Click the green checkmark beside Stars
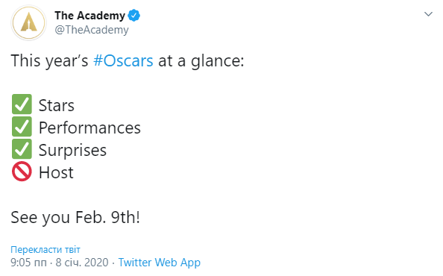 (22, 104)
